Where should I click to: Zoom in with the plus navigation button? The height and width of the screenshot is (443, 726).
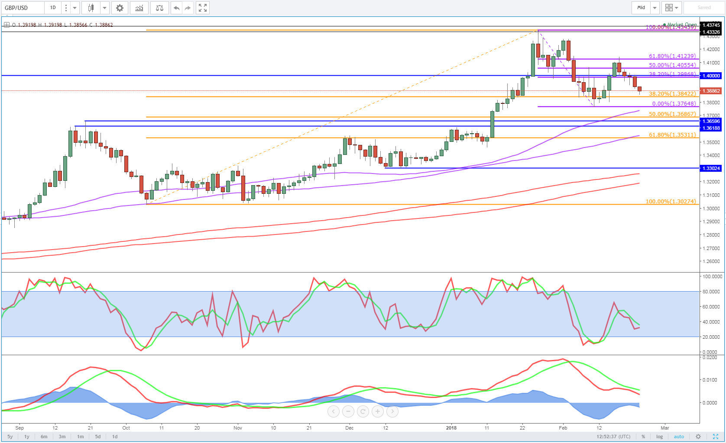click(378, 411)
